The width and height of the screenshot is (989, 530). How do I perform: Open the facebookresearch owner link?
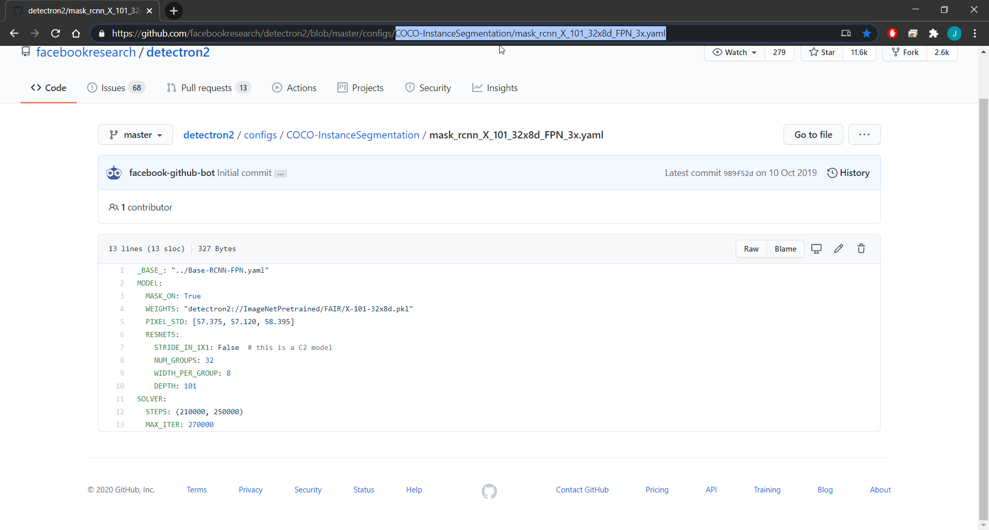tap(86, 52)
